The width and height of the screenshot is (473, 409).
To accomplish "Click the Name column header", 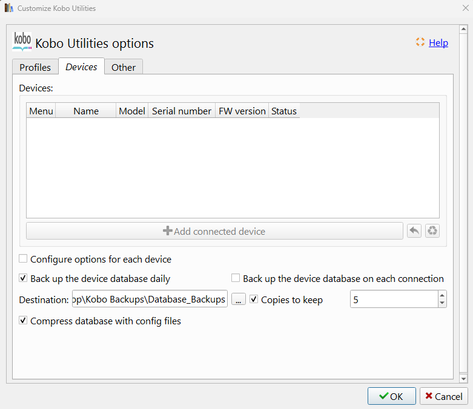I will tap(86, 111).
